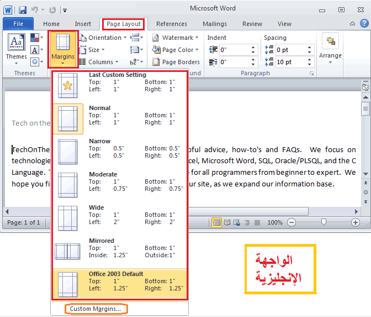Viewport: 371px width, 317px height.
Task: Switch to the Insert tab
Action: point(83,24)
